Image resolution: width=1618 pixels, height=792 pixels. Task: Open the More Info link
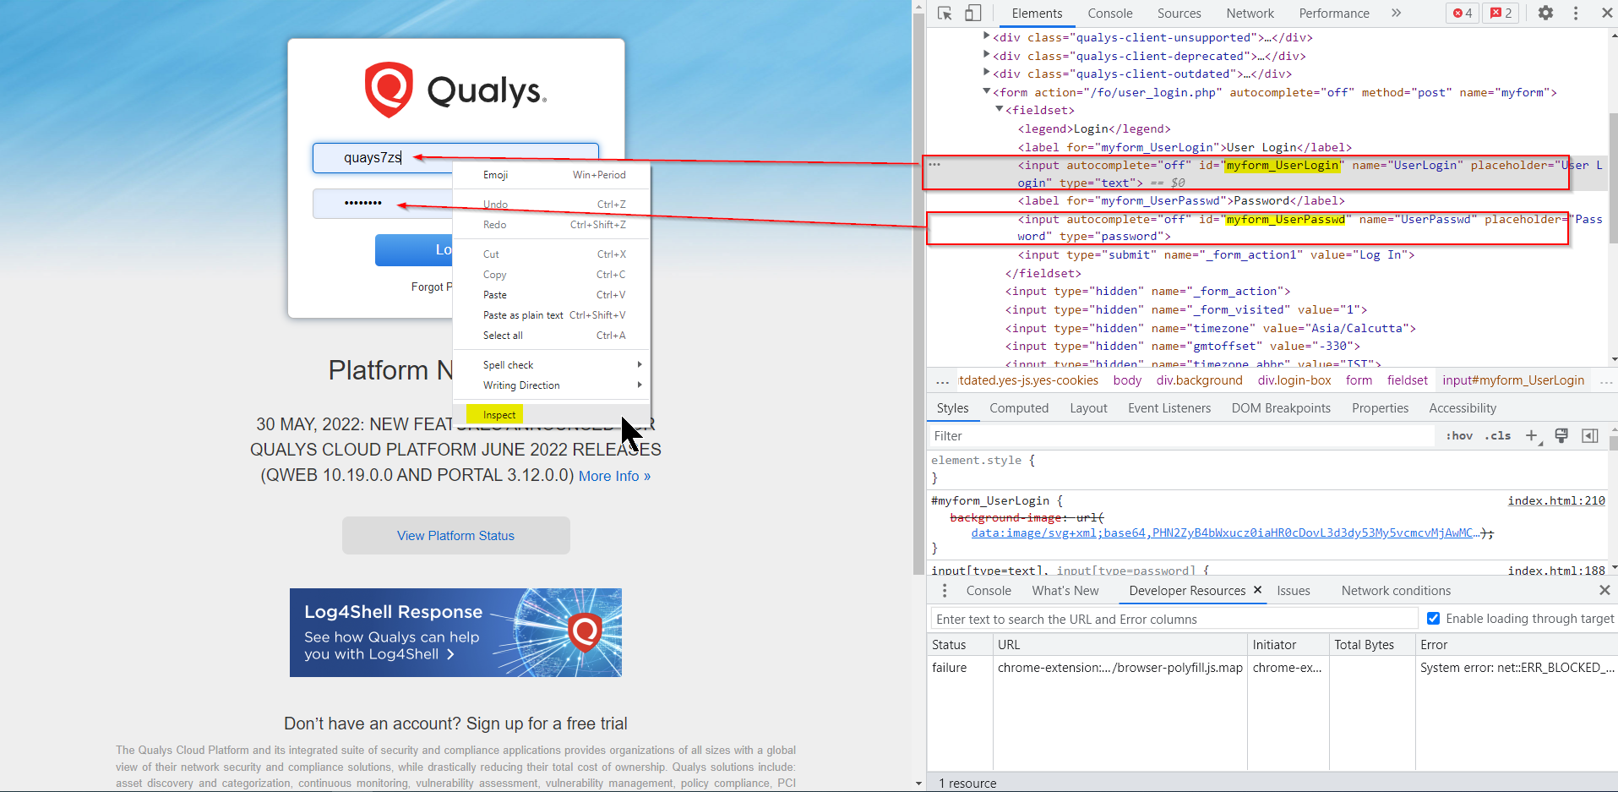614,476
